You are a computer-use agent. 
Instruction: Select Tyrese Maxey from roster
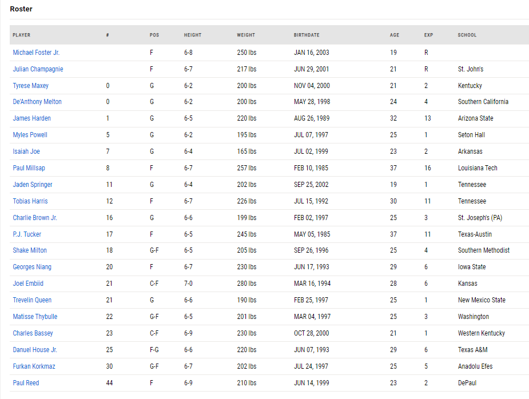[x=31, y=86]
